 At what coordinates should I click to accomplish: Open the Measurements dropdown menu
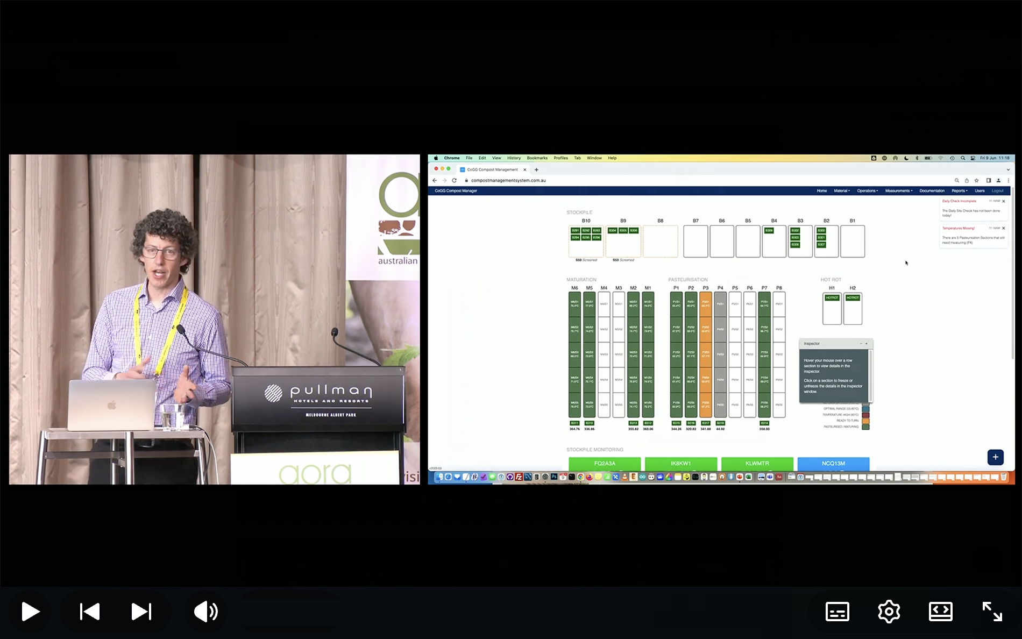(899, 190)
